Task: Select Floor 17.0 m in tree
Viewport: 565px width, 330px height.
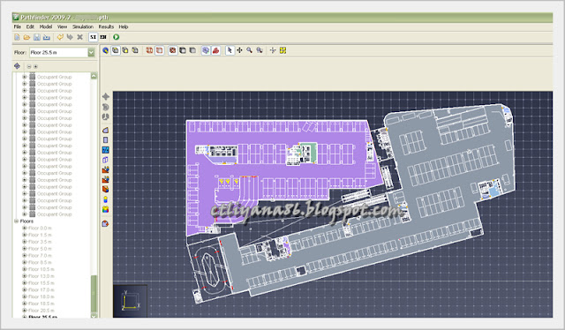Action: pyautogui.click(x=41, y=289)
